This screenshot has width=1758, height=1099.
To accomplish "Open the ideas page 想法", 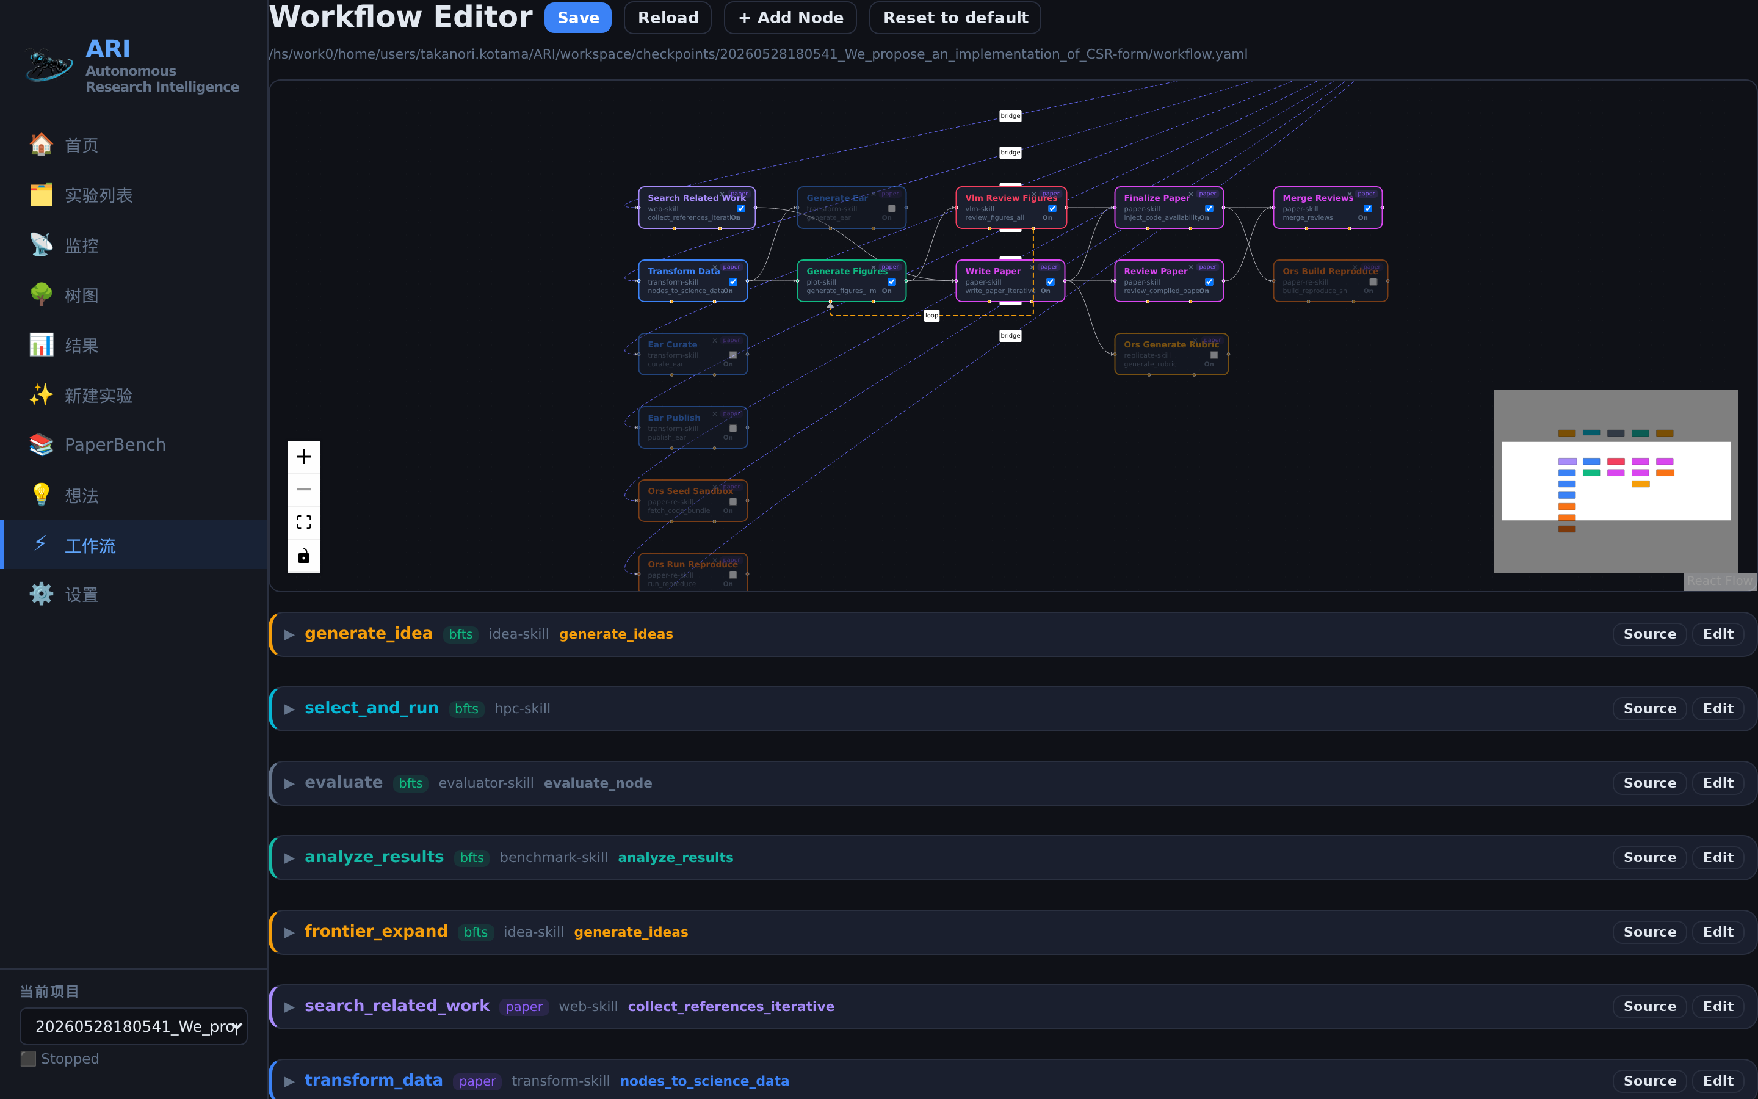I will tap(134, 496).
